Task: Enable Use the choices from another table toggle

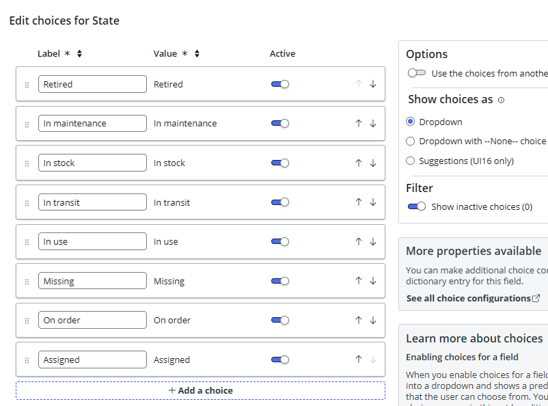Action: (x=416, y=73)
